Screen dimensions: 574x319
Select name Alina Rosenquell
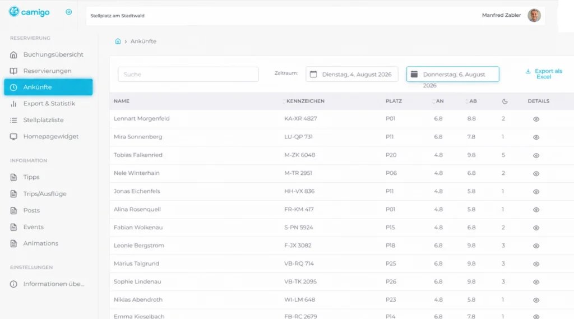coord(137,209)
